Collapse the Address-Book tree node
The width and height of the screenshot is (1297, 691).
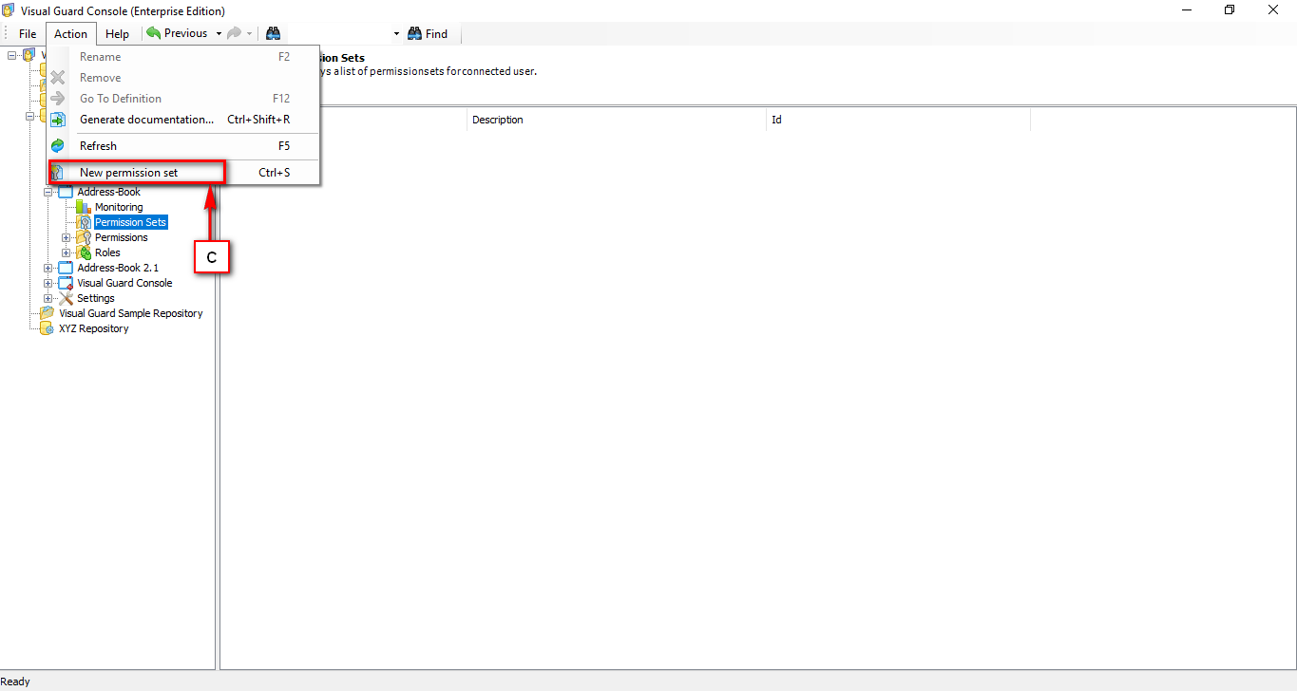click(x=48, y=191)
